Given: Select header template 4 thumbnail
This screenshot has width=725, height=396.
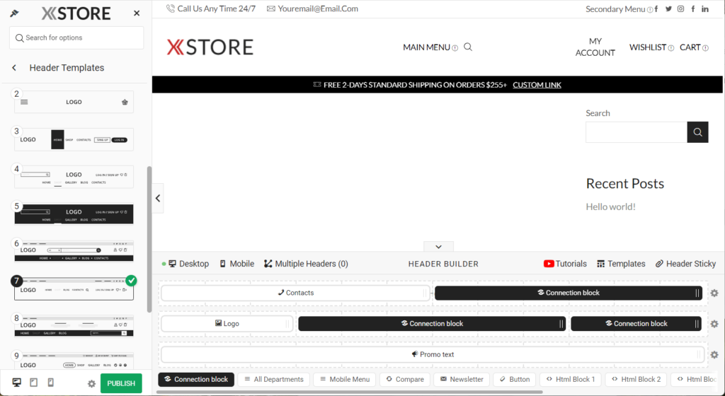Looking at the screenshot, I should pyautogui.click(x=74, y=177).
